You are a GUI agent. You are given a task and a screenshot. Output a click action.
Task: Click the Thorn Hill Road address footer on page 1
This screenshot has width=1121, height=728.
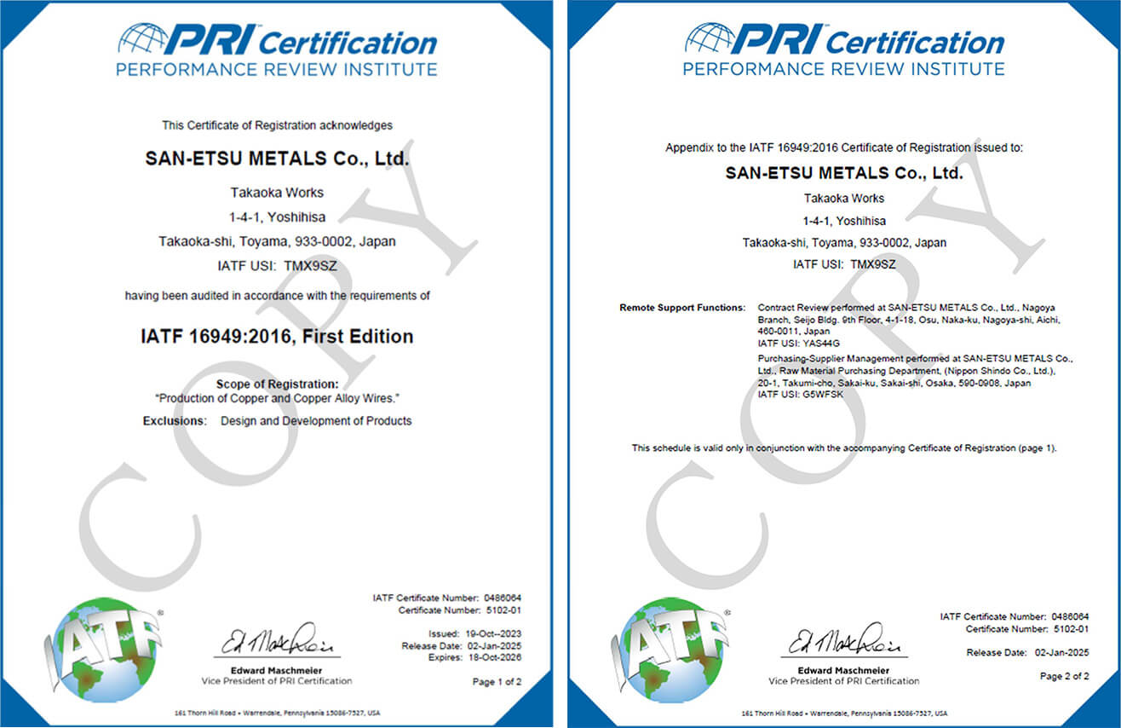(277, 713)
